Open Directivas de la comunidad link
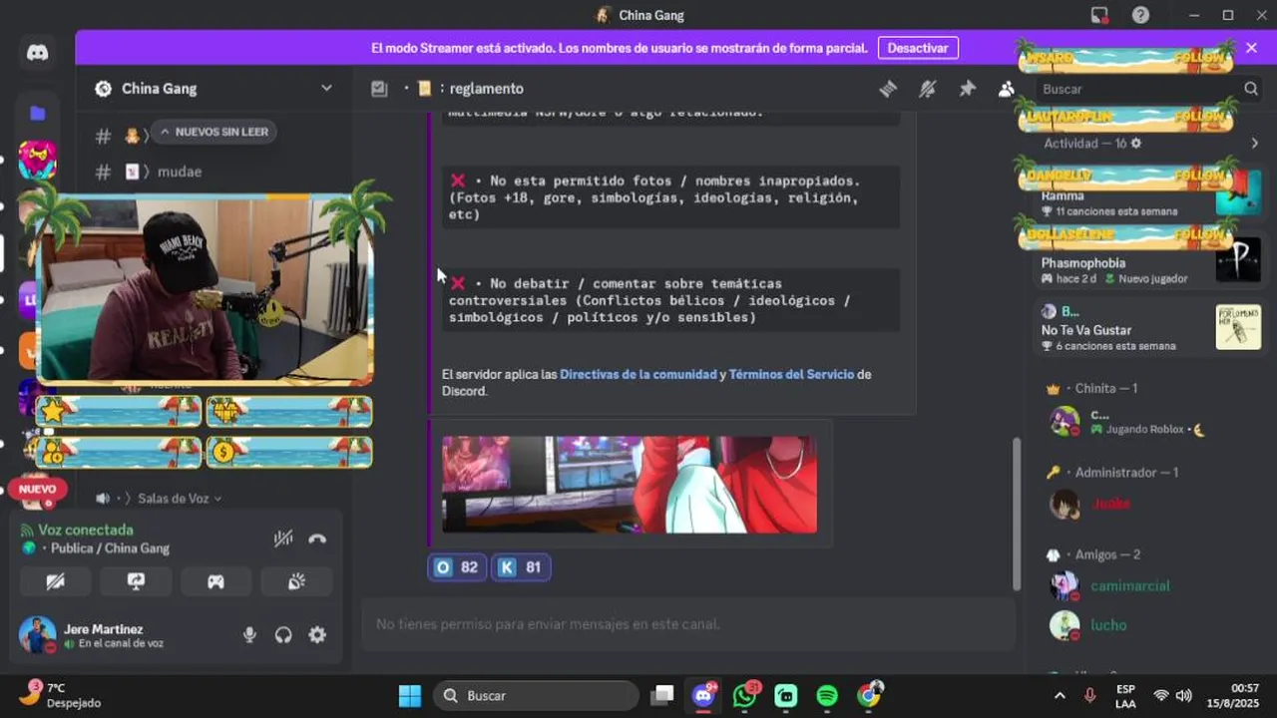Screen dimensions: 1277x718 638,374
